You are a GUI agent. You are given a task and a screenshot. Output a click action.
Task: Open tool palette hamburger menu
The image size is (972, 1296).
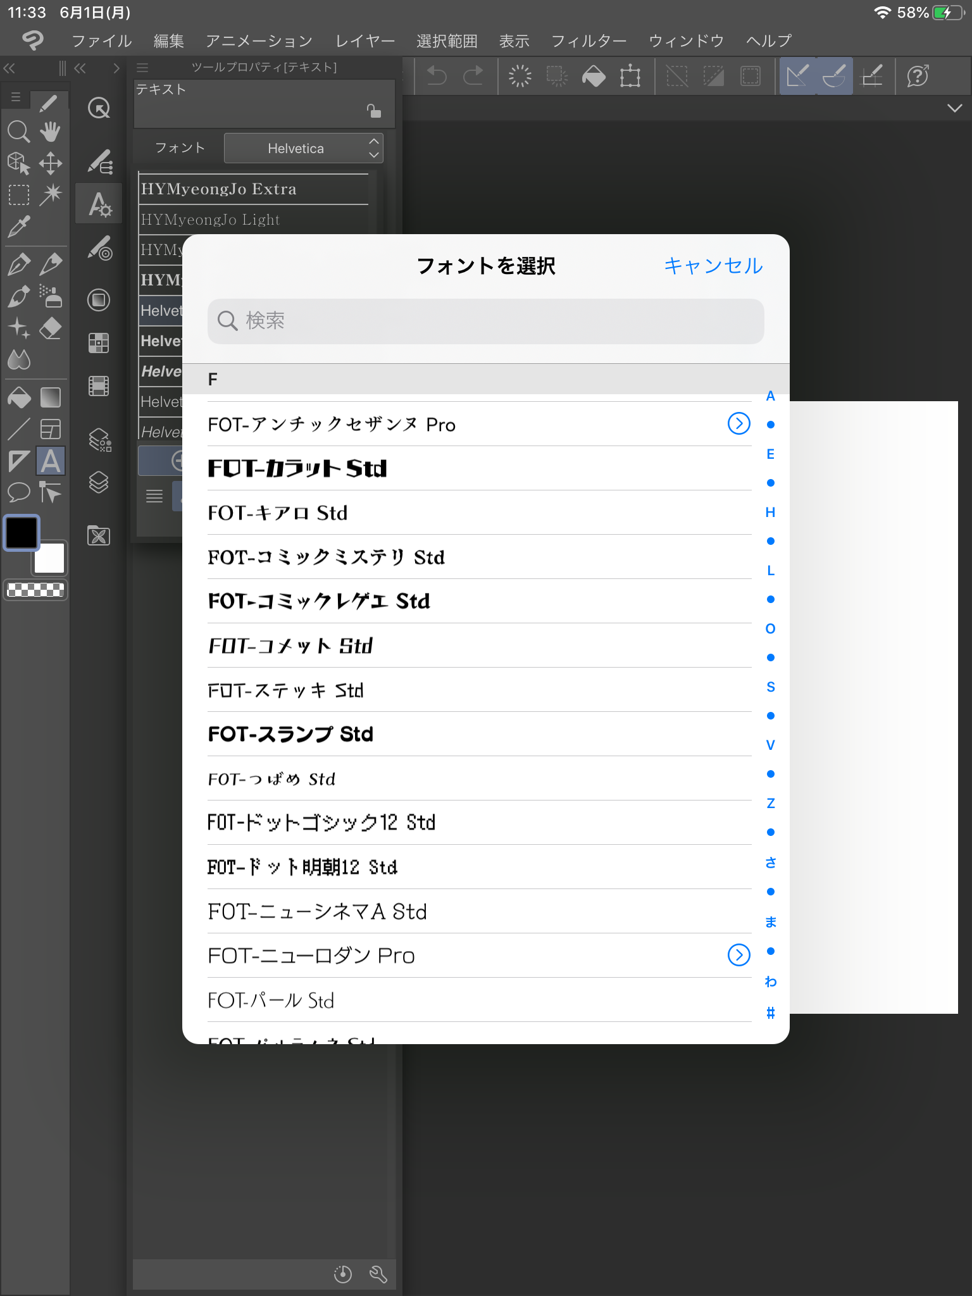[16, 97]
